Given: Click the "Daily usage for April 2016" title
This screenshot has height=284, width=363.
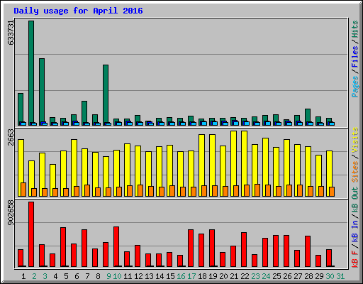Looking at the screenshot, I should point(78,11).
